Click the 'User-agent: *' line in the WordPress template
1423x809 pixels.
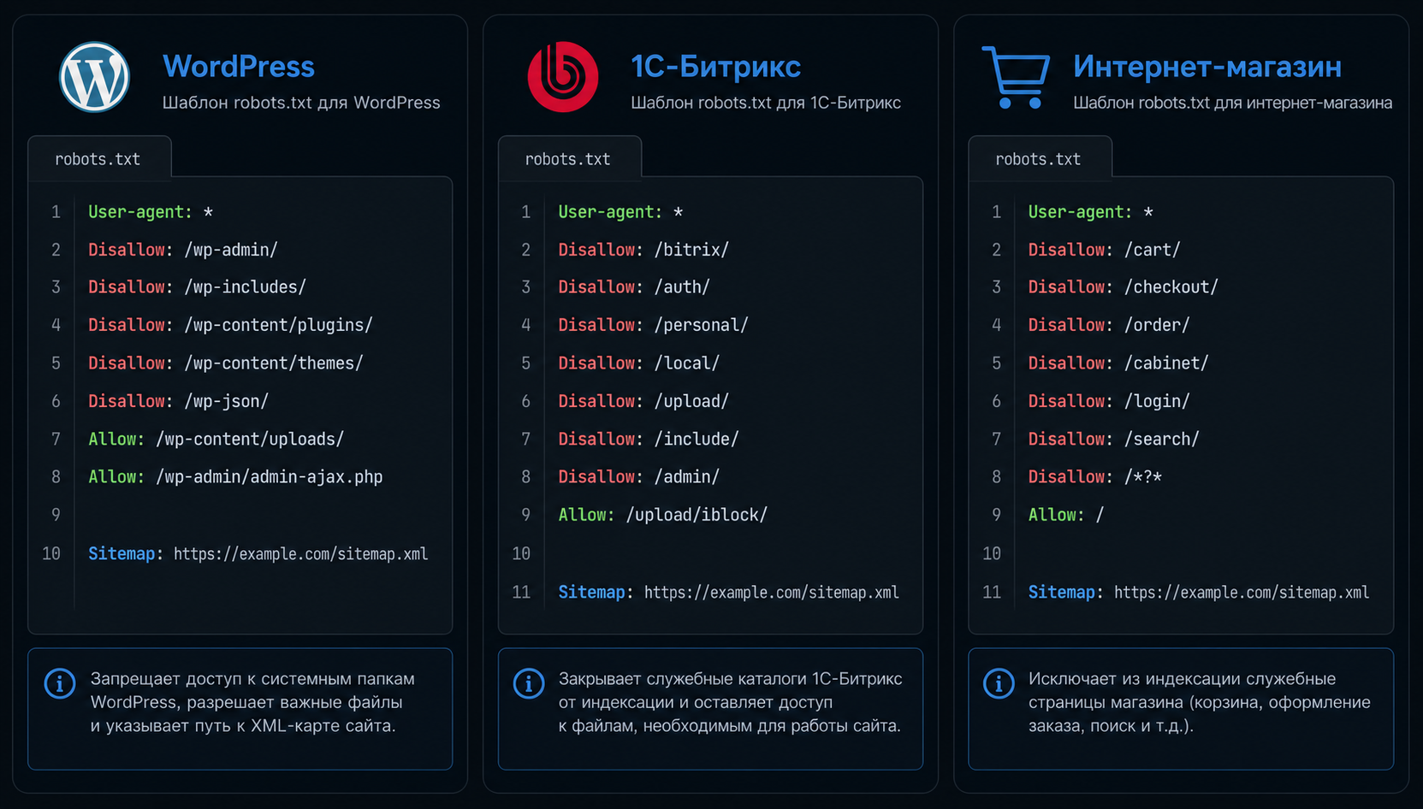151,212
